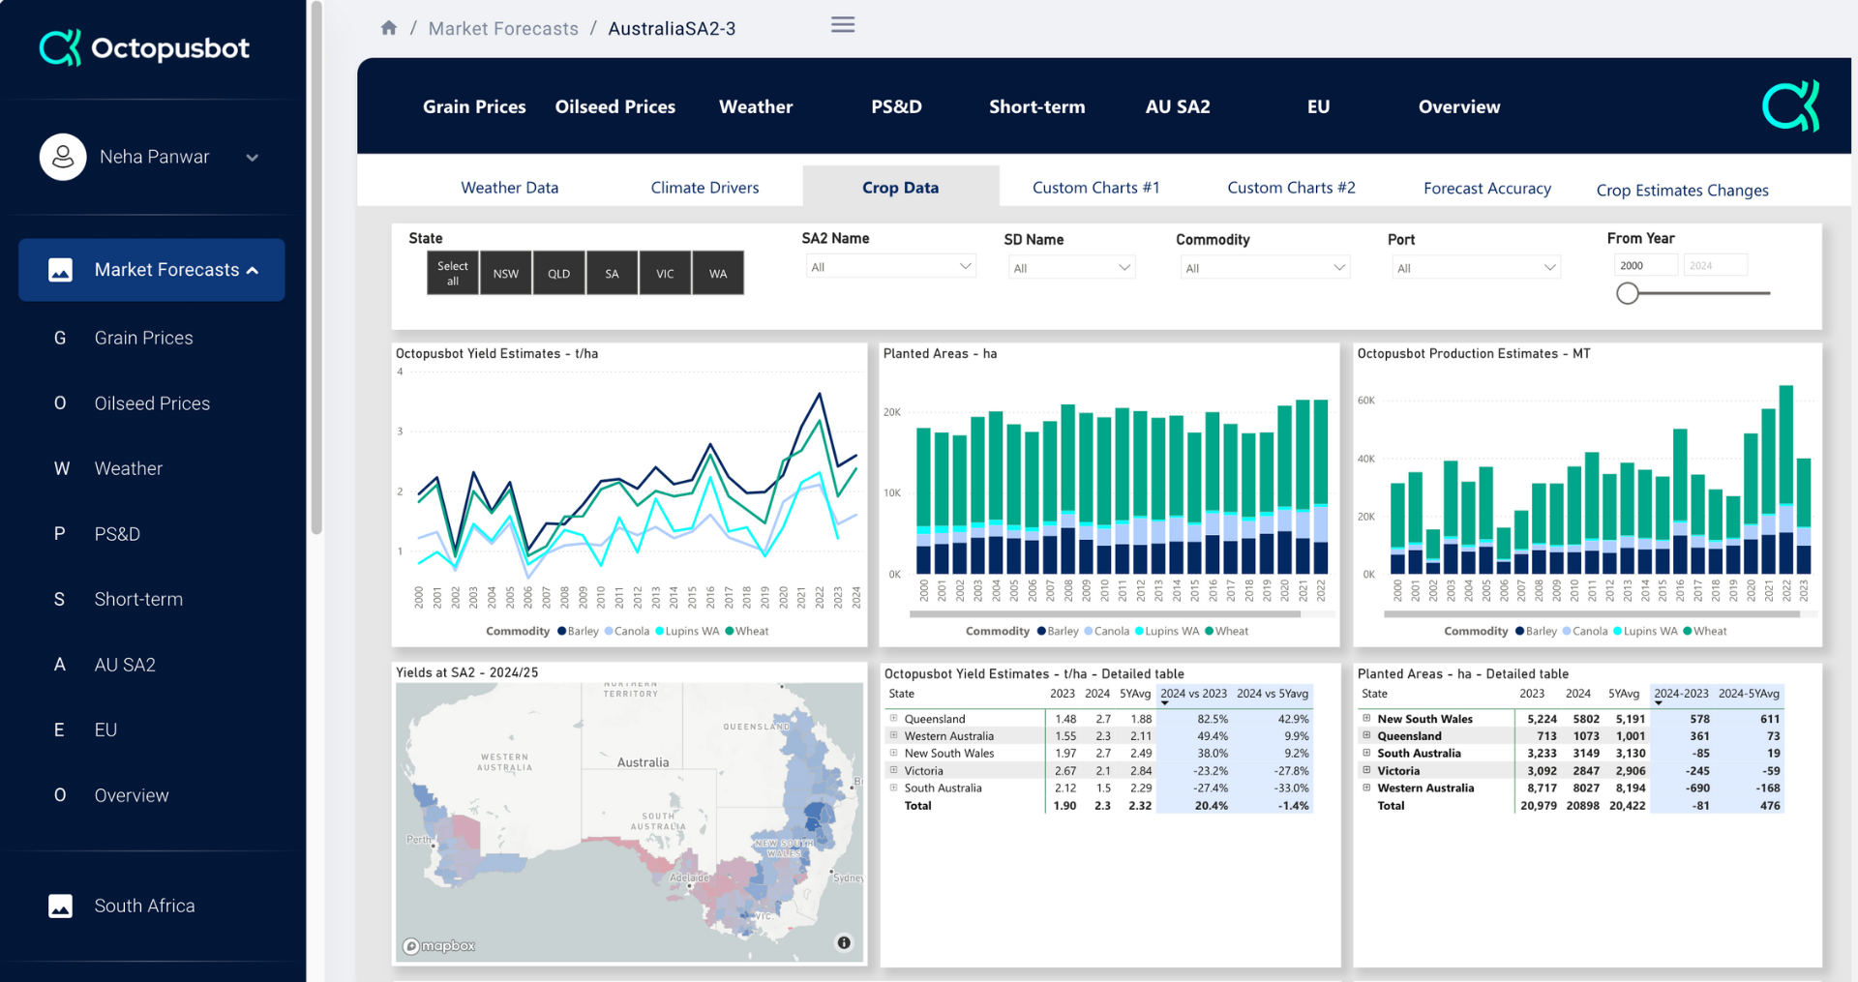Screen dimensions: 1858x982
Task: Click Short-term in top navigation
Action: 1037,106
